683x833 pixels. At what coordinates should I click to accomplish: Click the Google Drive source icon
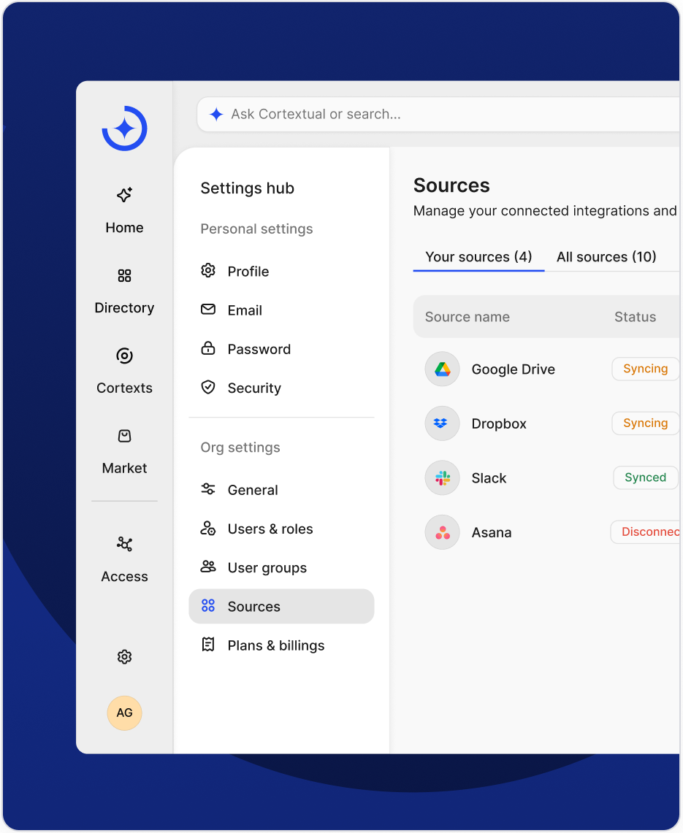click(442, 369)
